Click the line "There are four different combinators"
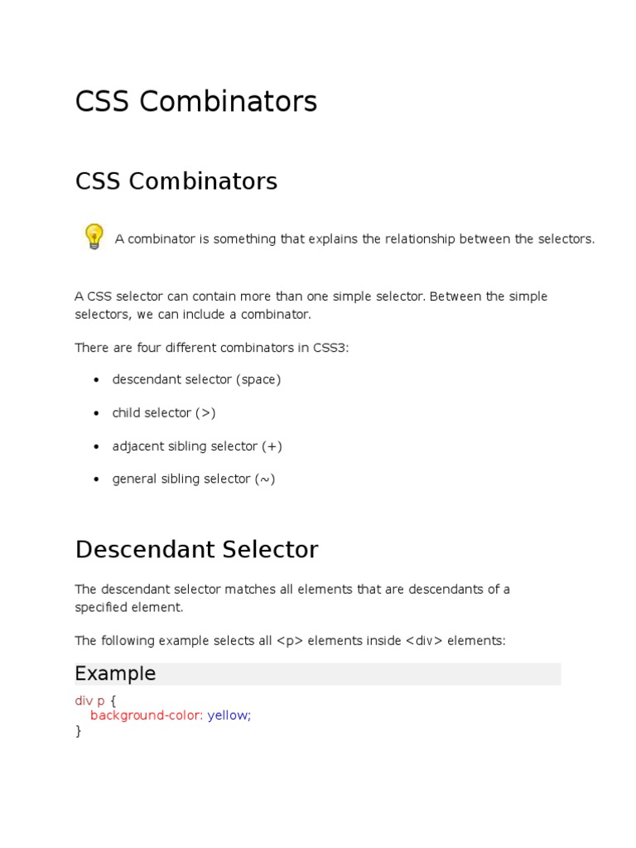This screenshot has width=636, height=848. (212, 348)
